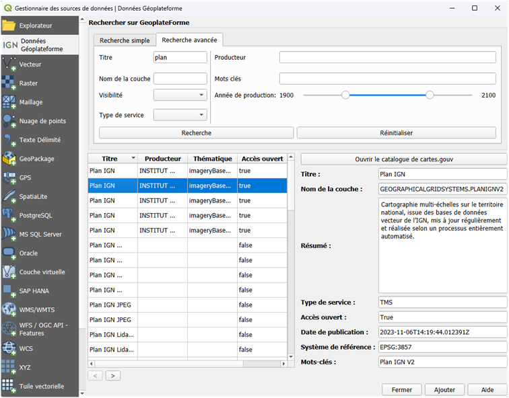Screen dimensions: 509x398
Task: Select the Texte Délimité icon
Action: coord(9,140)
